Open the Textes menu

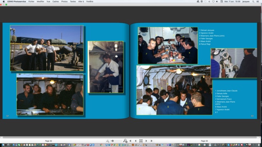point(73,2)
